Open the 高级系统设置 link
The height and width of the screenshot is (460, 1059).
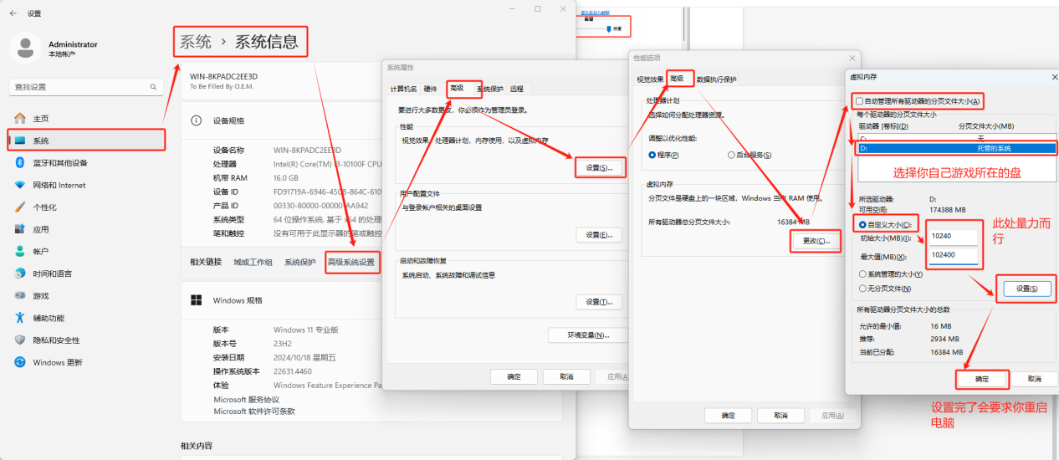tap(351, 263)
